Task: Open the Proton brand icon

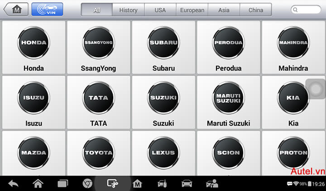Action: pos(293,153)
